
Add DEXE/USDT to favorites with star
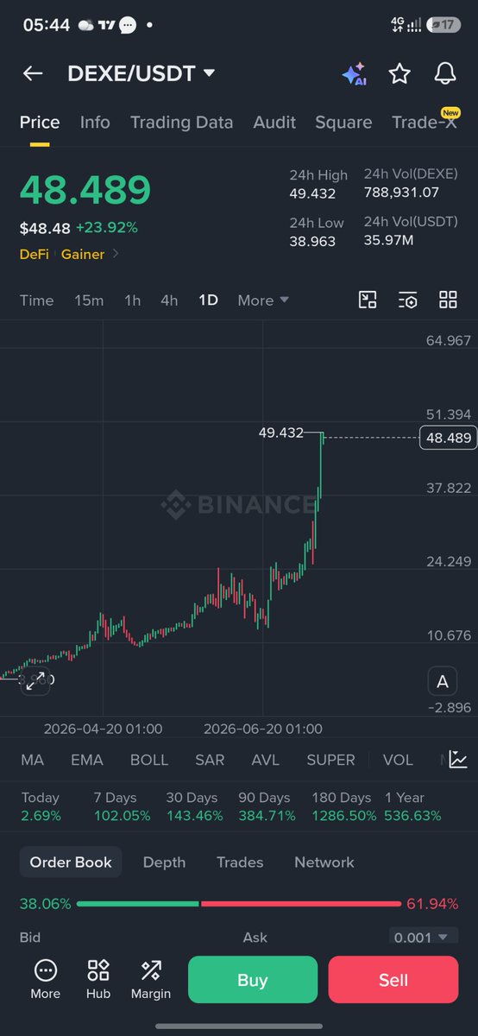point(399,73)
